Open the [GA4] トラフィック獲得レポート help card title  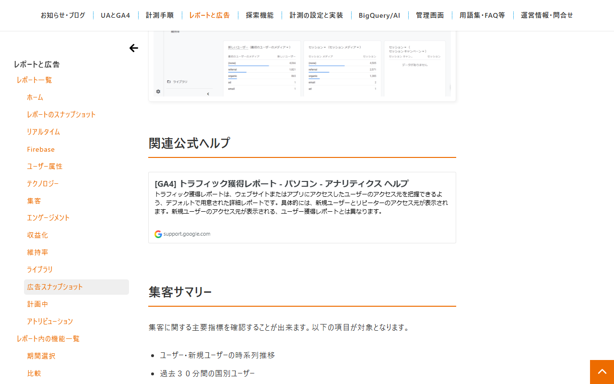pos(282,183)
